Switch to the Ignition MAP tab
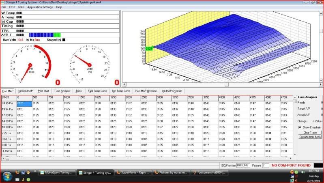324x183 pixels. [26, 91]
